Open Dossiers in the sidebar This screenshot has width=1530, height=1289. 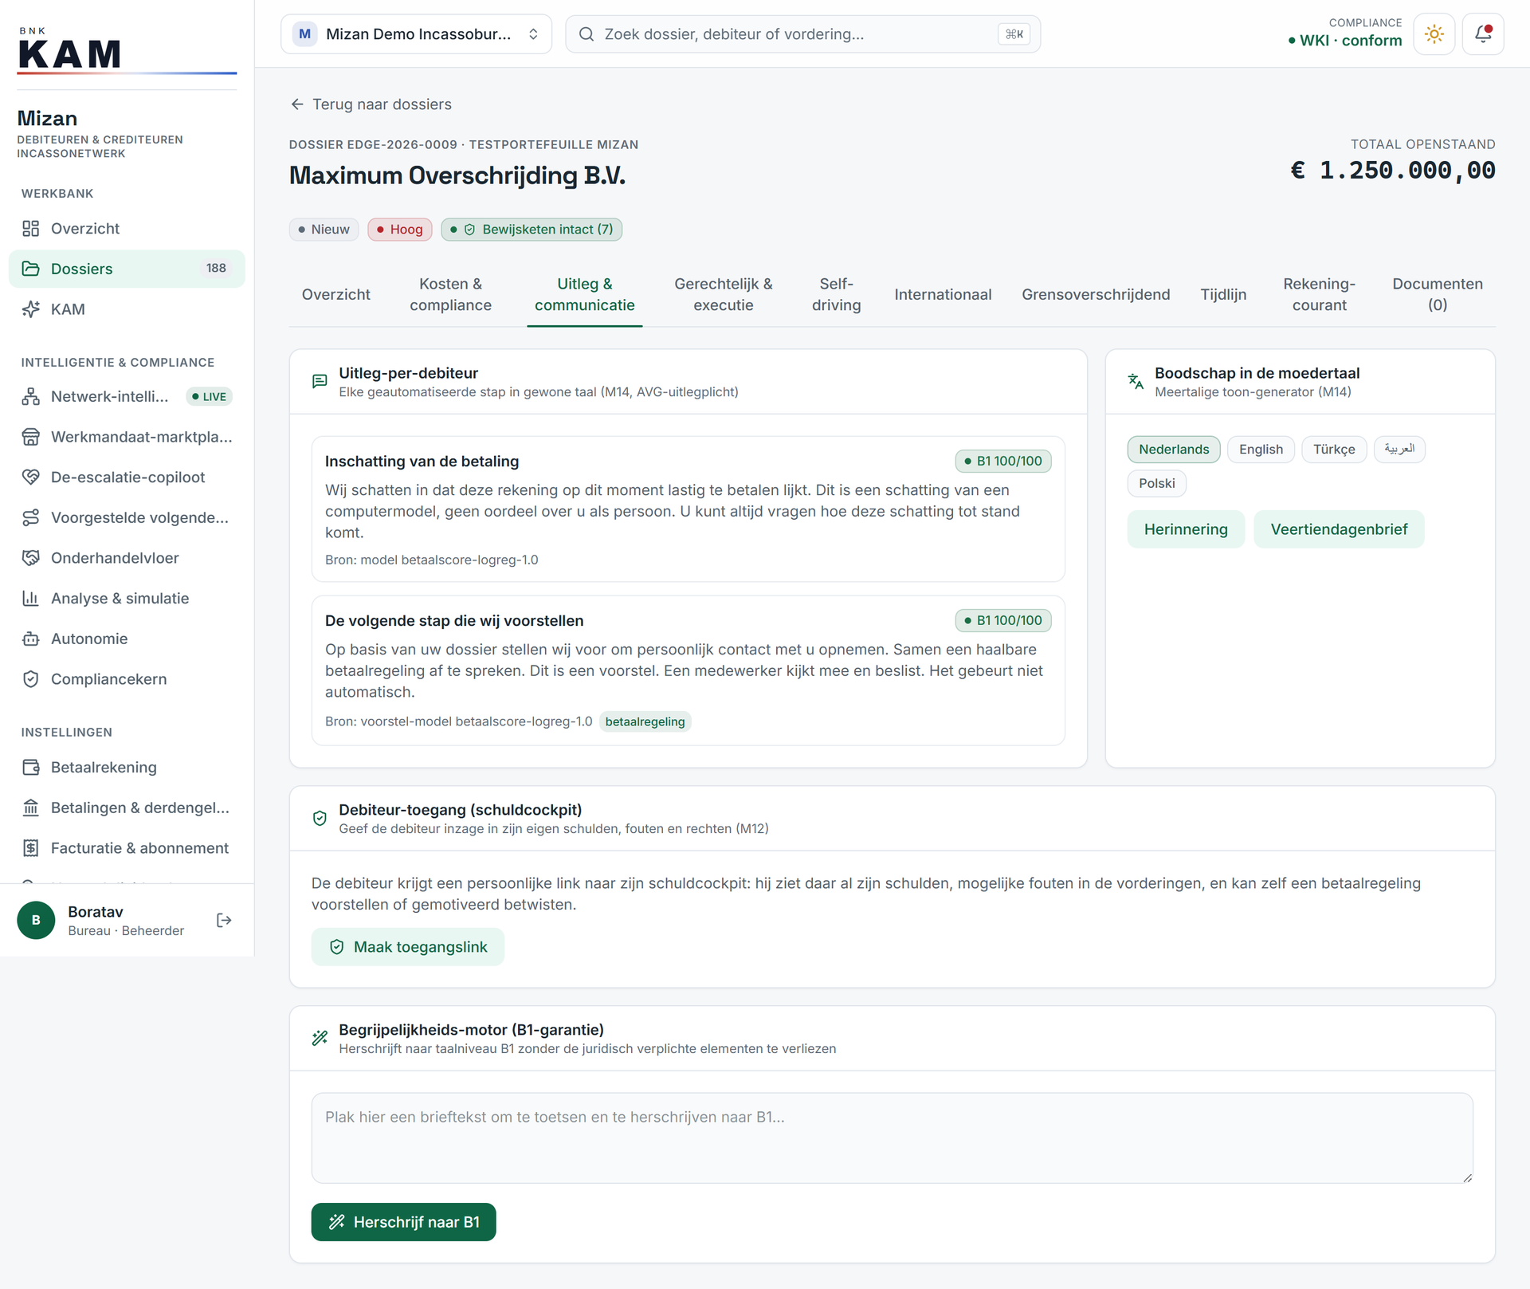(127, 269)
